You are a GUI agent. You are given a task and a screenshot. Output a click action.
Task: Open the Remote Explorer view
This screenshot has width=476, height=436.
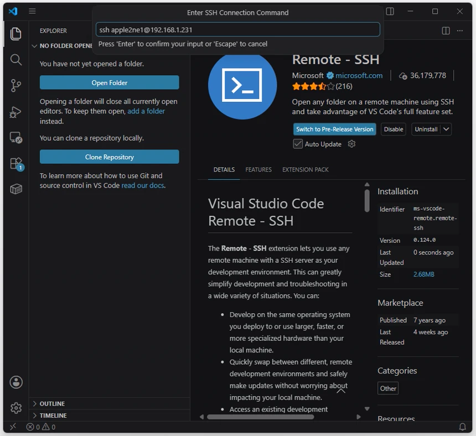tap(16, 138)
